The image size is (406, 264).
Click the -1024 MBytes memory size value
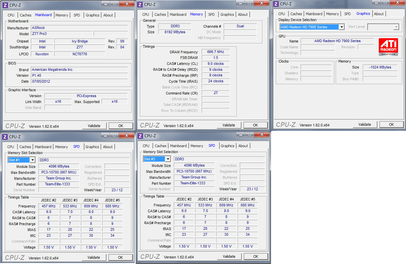(x=380, y=67)
